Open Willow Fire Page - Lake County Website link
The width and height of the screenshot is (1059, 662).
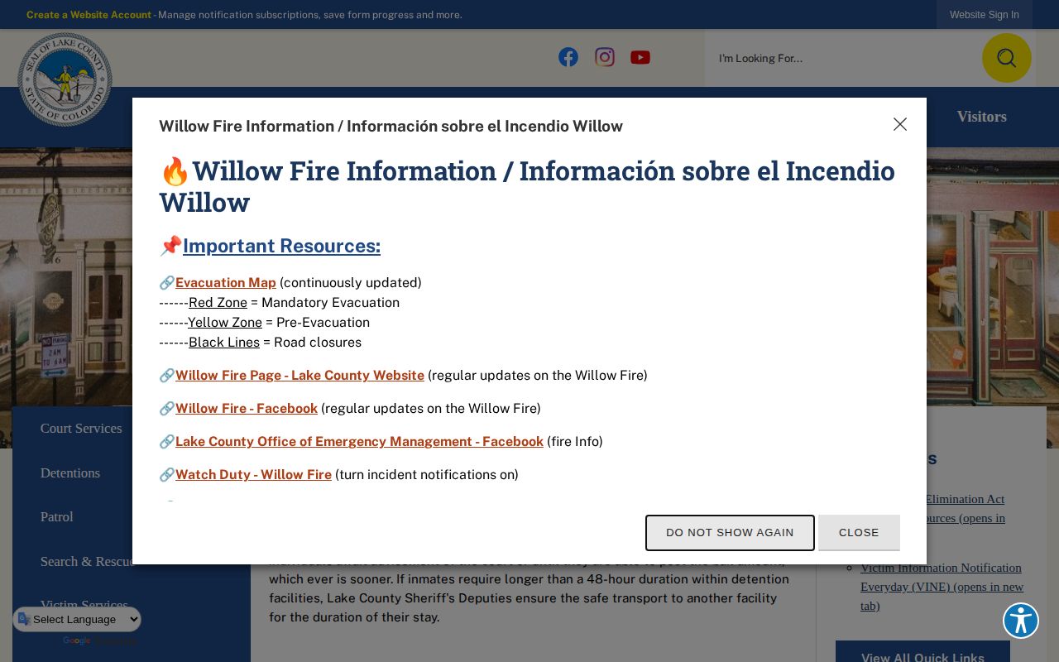[x=299, y=376]
